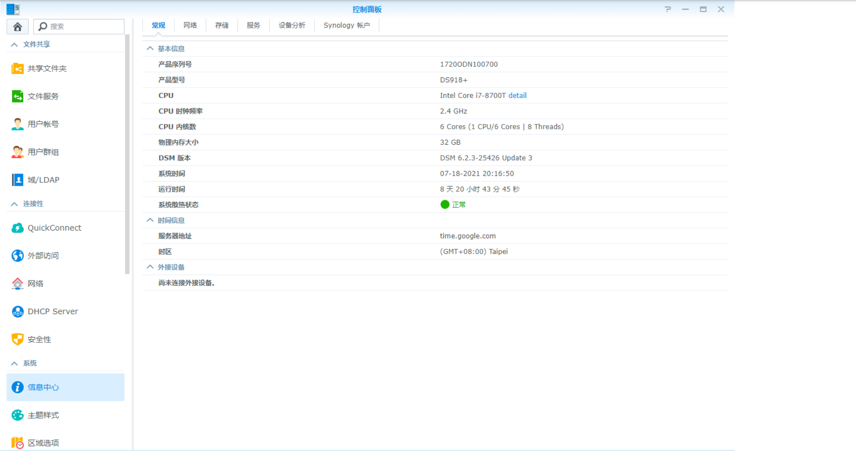Select the User accounts (用户帐号) icon
This screenshot has height=451, width=856.
click(x=17, y=124)
